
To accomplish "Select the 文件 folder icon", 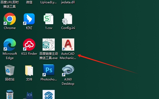I will [x=29, y=70].
